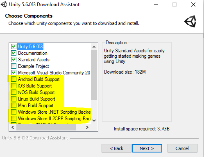Image resolution: width=204 pixels, height=157 pixels.
Task: Enable the Mac Build Support checkbox
Action: [x=14, y=105]
